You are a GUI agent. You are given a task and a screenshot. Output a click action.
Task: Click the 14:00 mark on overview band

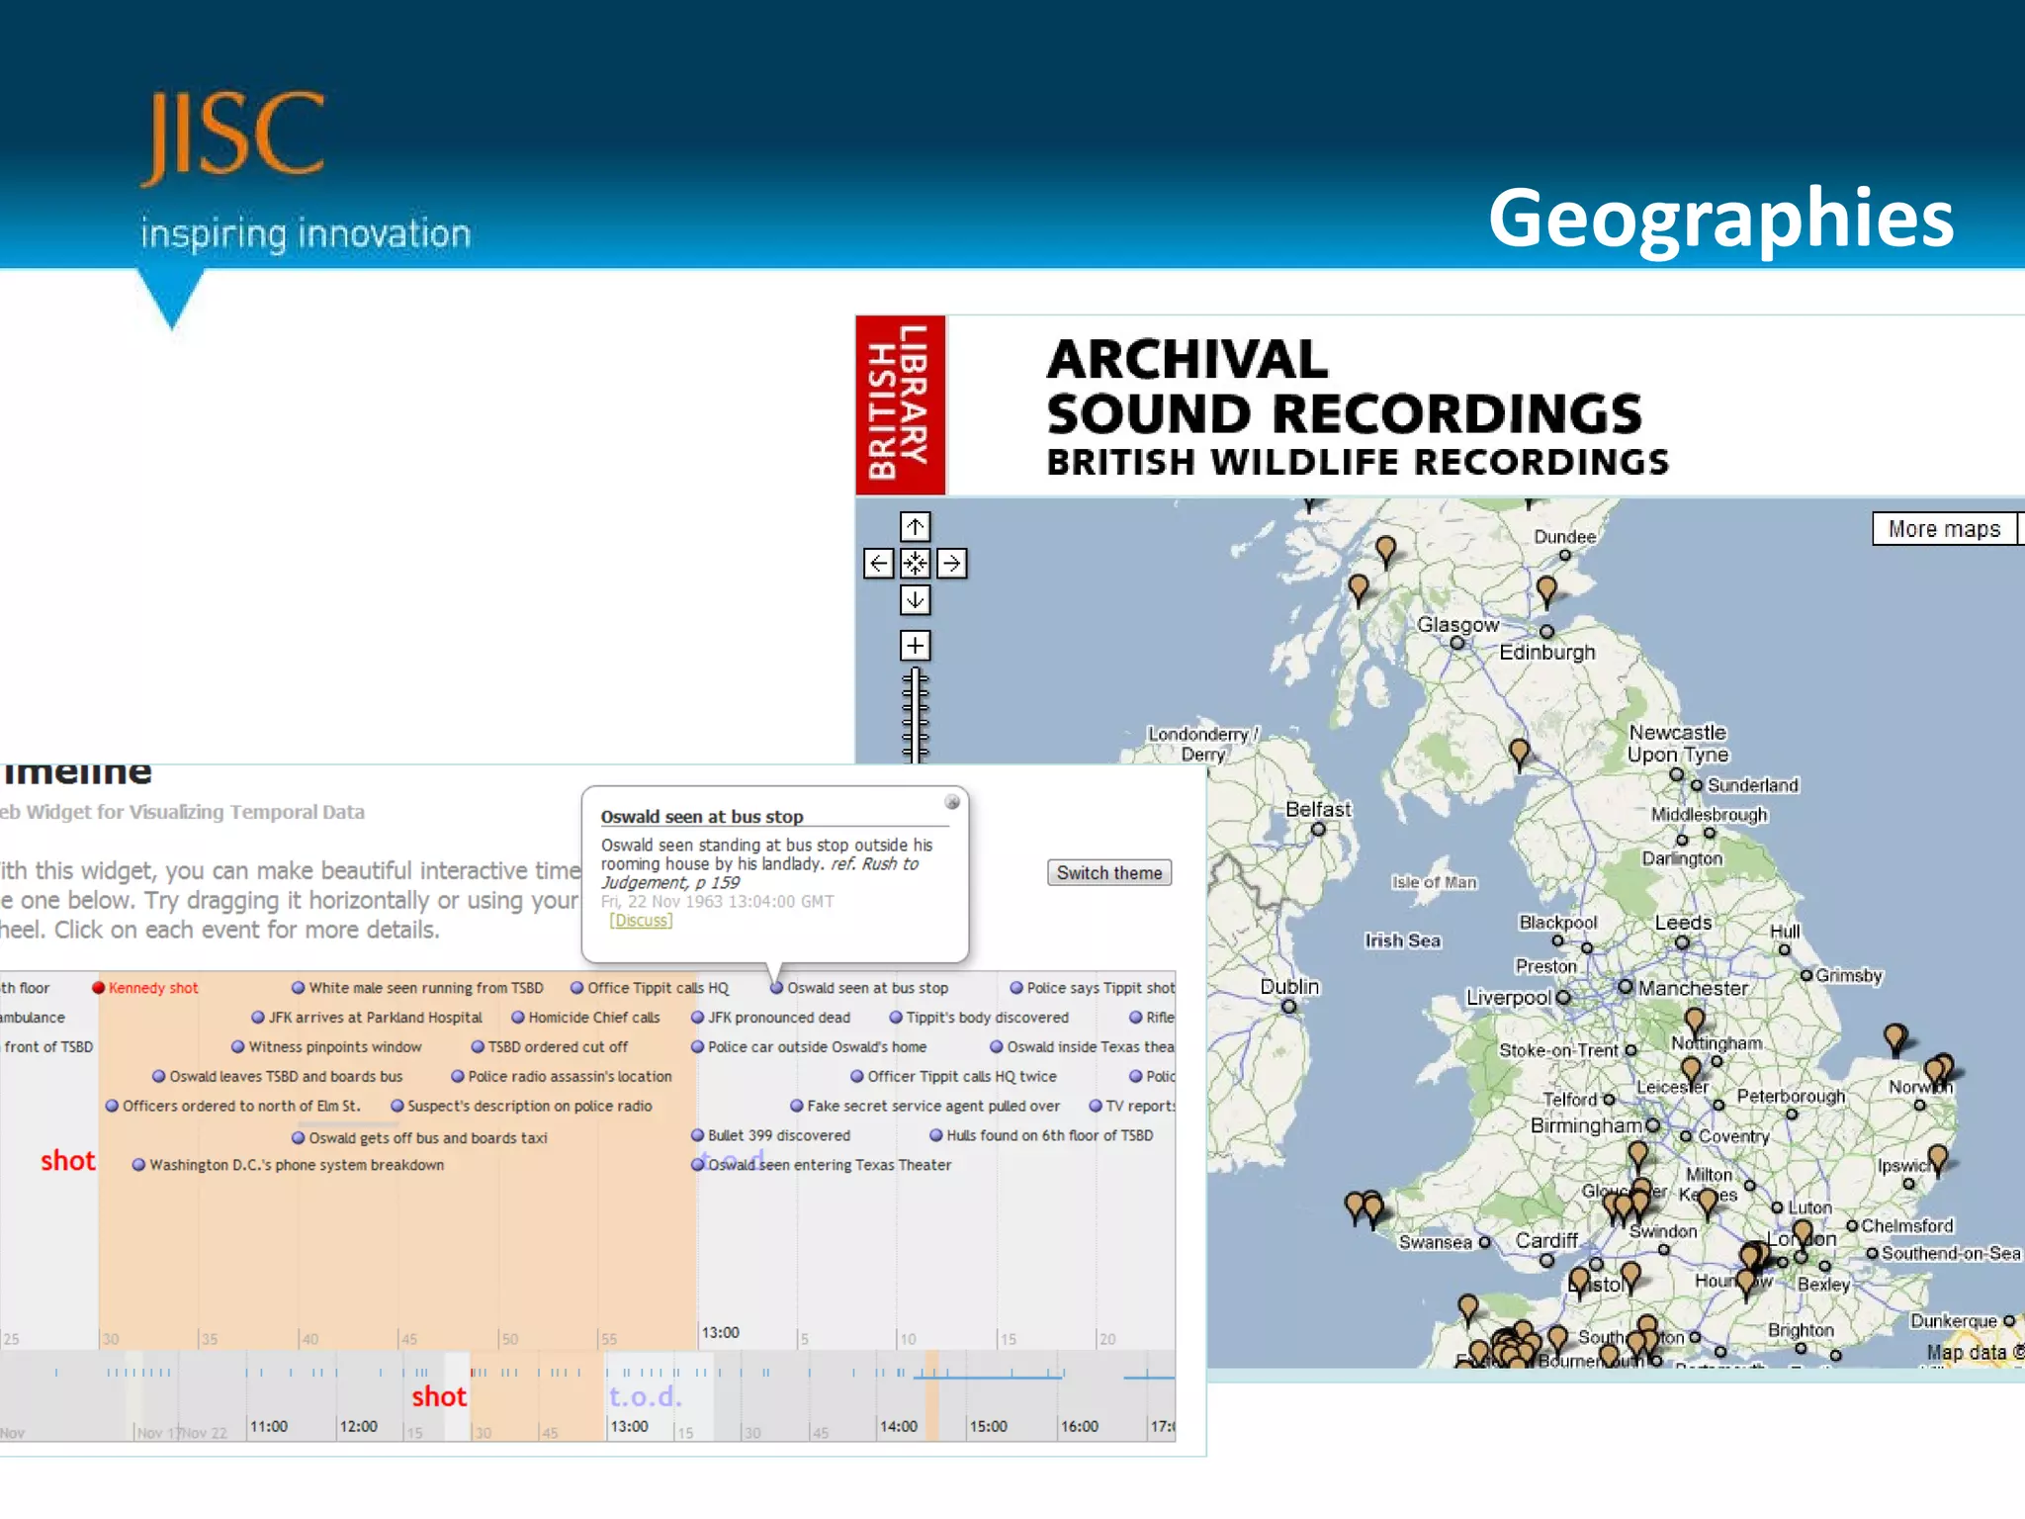tap(898, 1426)
